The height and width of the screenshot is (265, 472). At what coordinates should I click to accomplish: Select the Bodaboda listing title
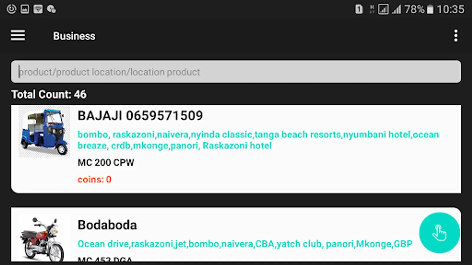(107, 225)
